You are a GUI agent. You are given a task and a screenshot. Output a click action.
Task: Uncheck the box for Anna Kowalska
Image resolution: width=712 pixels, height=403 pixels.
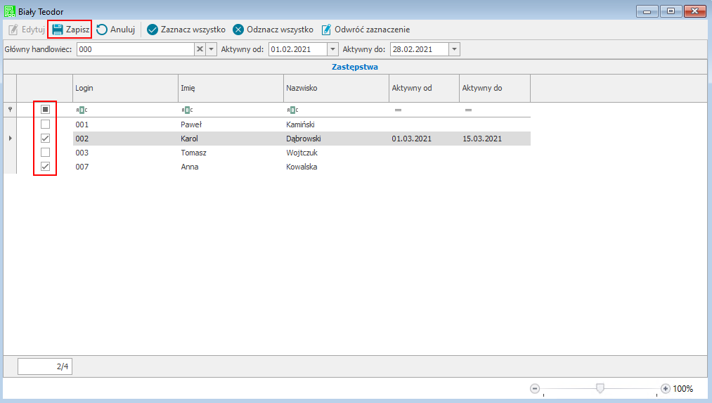point(46,167)
